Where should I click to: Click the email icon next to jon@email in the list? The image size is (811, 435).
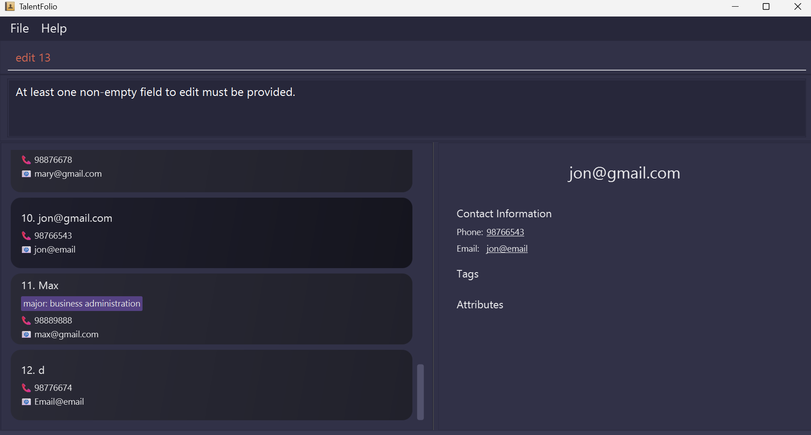pos(26,250)
